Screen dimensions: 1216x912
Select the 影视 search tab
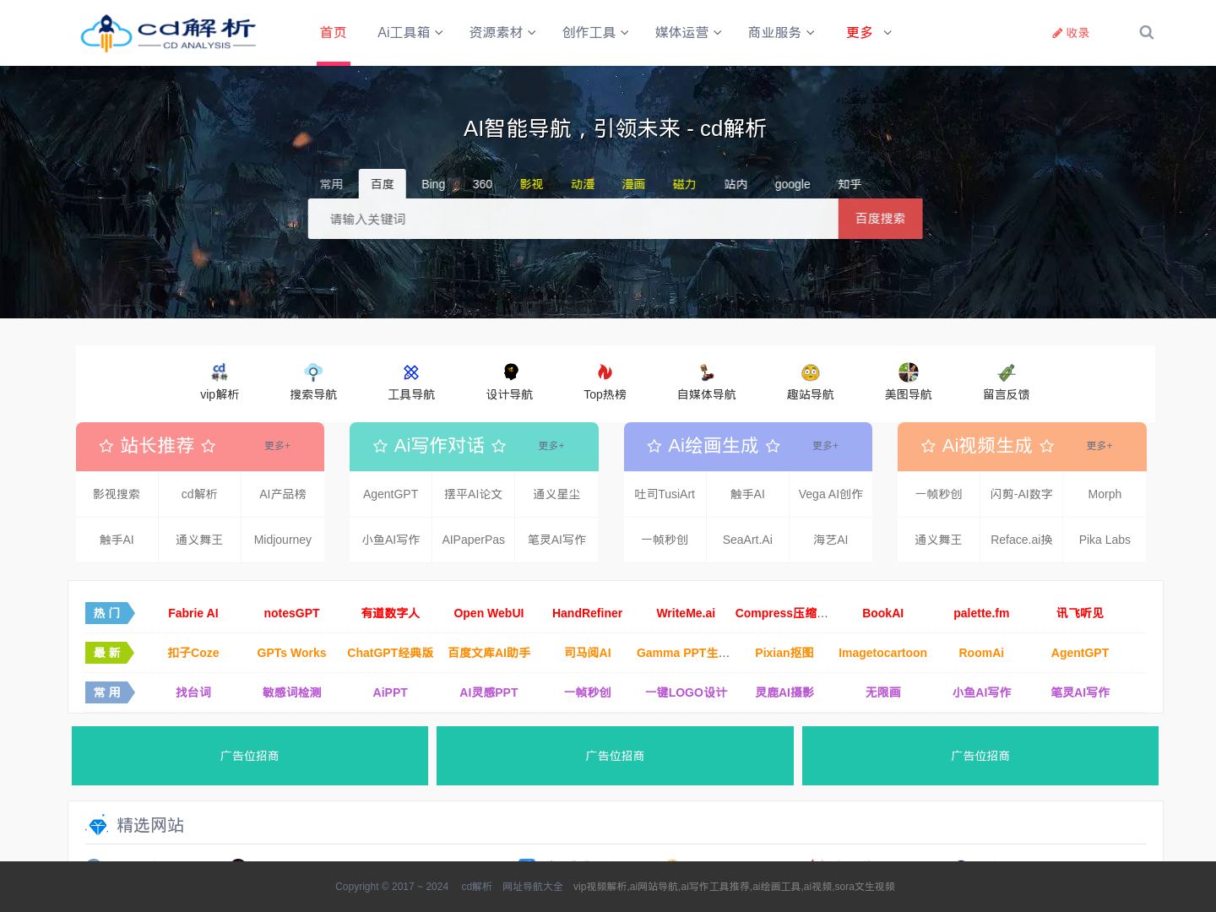pyautogui.click(x=531, y=184)
